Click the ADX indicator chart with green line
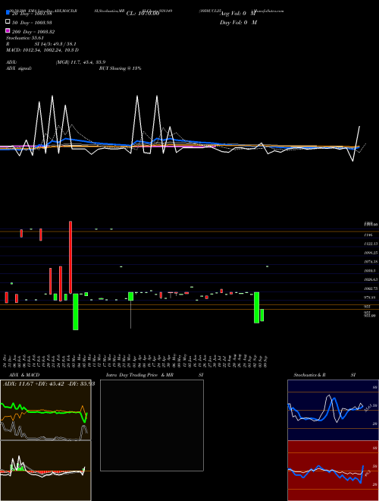This screenshot has width=379, height=501. (45, 410)
